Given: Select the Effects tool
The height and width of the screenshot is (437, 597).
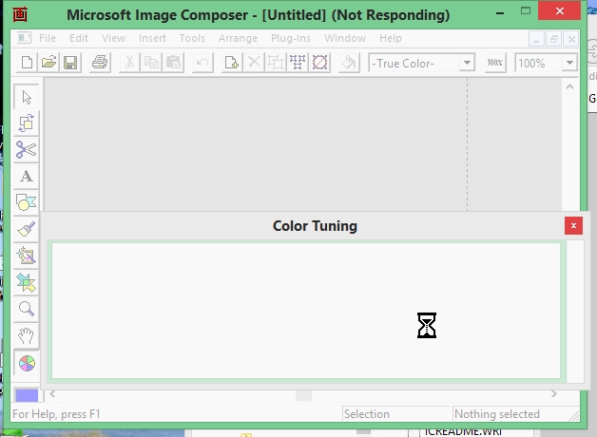Looking at the screenshot, I should coord(27,256).
